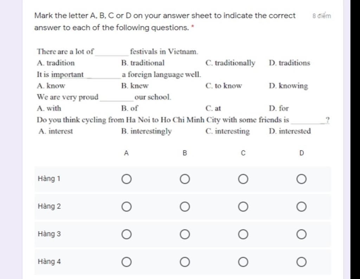Select option B for Hàng 3
The height and width of the screenshot is (279, 360).
tap(185, 234)
